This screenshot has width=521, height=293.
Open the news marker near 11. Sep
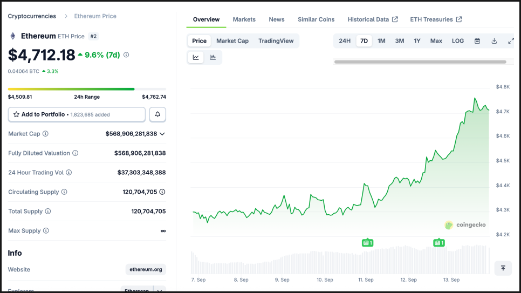pos(367,243)
